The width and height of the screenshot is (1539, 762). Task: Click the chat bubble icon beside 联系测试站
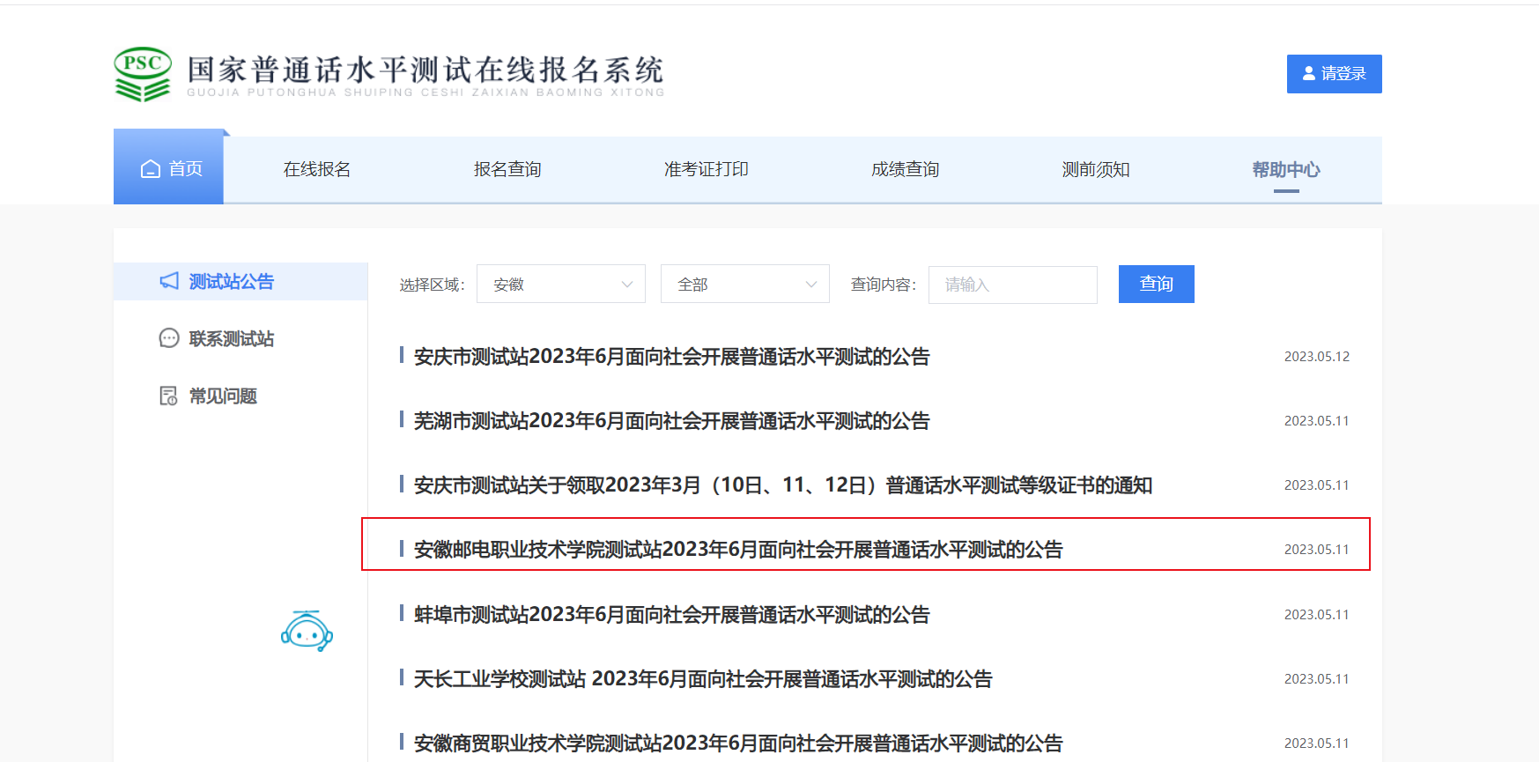coord(169,338)
